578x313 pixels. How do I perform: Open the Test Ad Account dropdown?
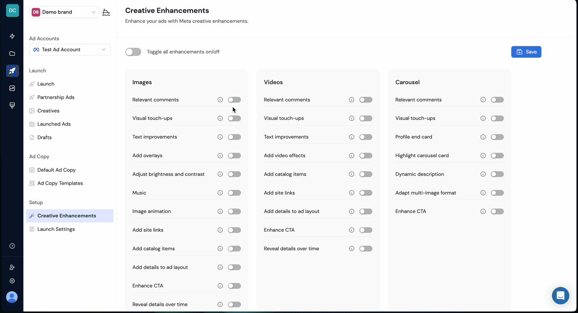tap(70, 49)
